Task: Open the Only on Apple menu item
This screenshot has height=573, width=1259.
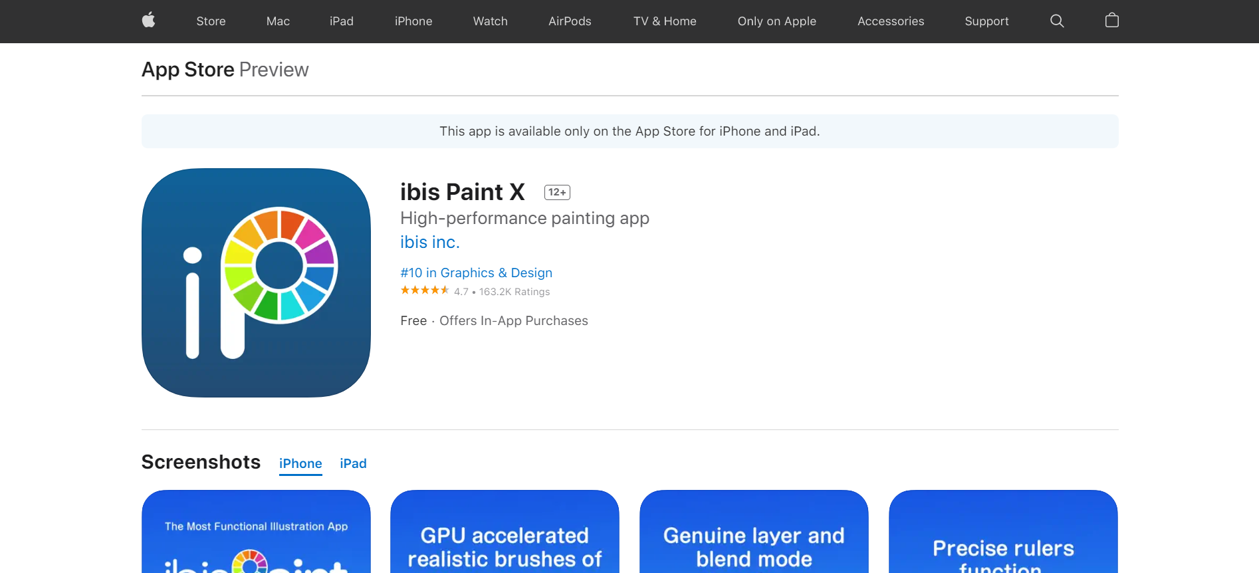Action: (777, 21)
